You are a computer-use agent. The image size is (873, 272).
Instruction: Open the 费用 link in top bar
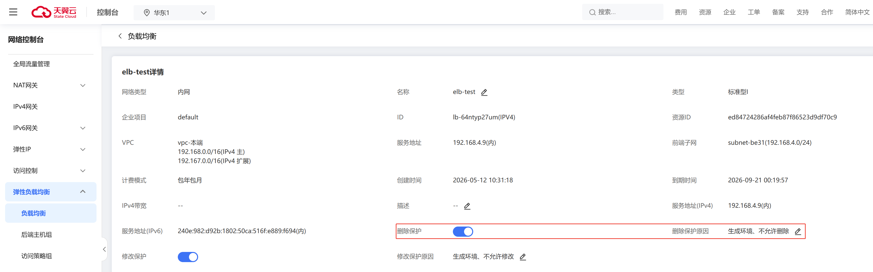click(680, 12)
